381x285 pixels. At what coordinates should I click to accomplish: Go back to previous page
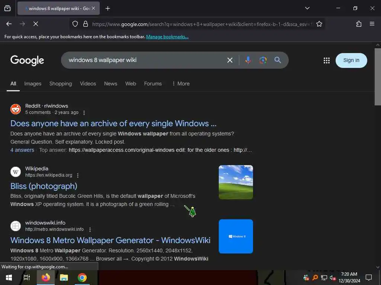click(x=9, y=24)
